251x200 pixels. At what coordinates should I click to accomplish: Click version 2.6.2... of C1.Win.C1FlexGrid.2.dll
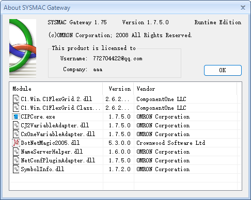pos(117,99)
